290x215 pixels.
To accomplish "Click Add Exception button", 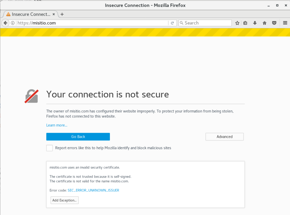I will [64, 200].
